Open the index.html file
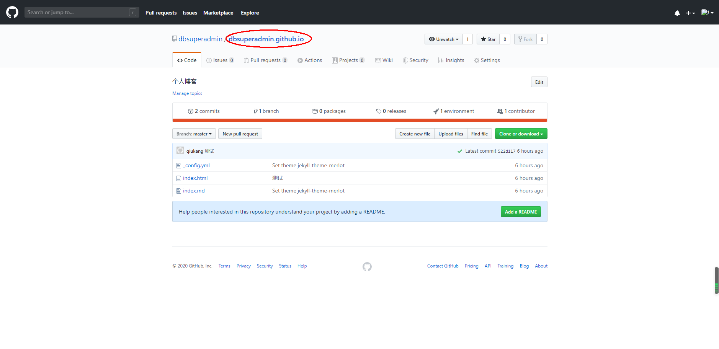 (x=195, y=178)
